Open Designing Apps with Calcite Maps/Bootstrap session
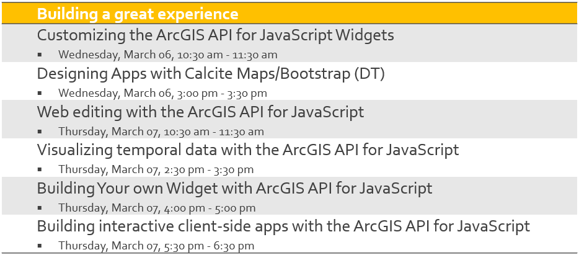The height and width of the screenshot is (255, 579). point(211,74)
